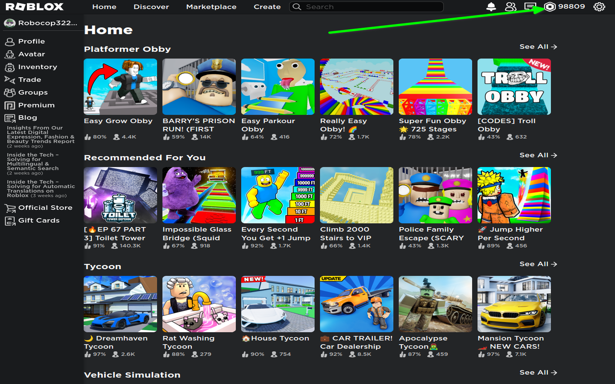This screenshot has width=615, height=384.
Task: Click the 98809 Robux balance
Action: click(x=571, y=7)
